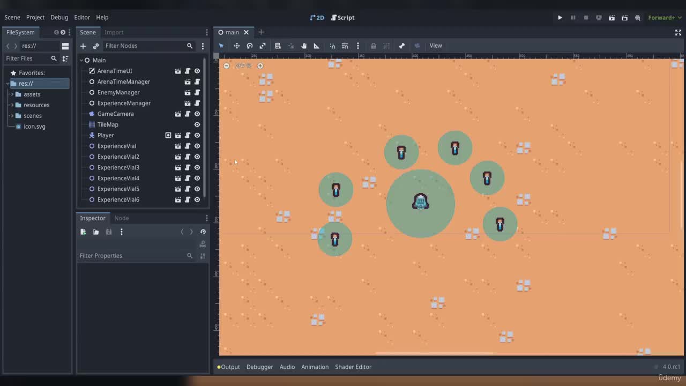686x386 pixels.
Task: Open the Help menu
Action: pos(102,18)
